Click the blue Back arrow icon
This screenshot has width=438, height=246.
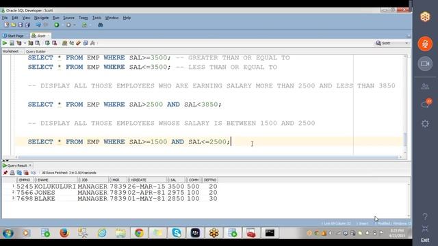(38, 25)
